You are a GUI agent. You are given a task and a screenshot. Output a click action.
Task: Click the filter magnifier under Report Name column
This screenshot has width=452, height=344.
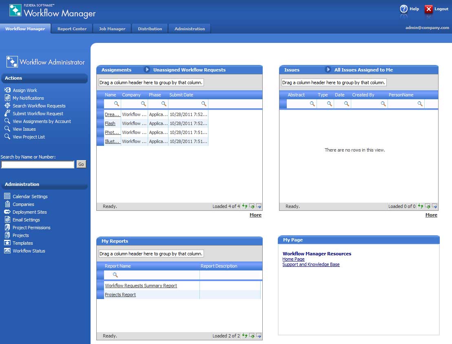[x=115, y=275]
